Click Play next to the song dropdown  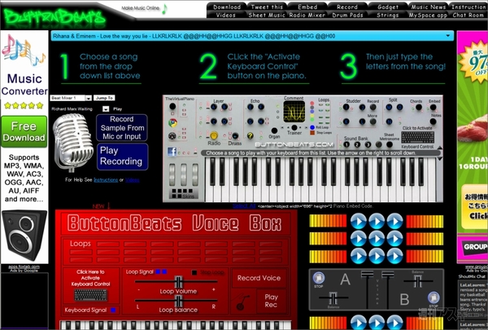click(117, 109)
